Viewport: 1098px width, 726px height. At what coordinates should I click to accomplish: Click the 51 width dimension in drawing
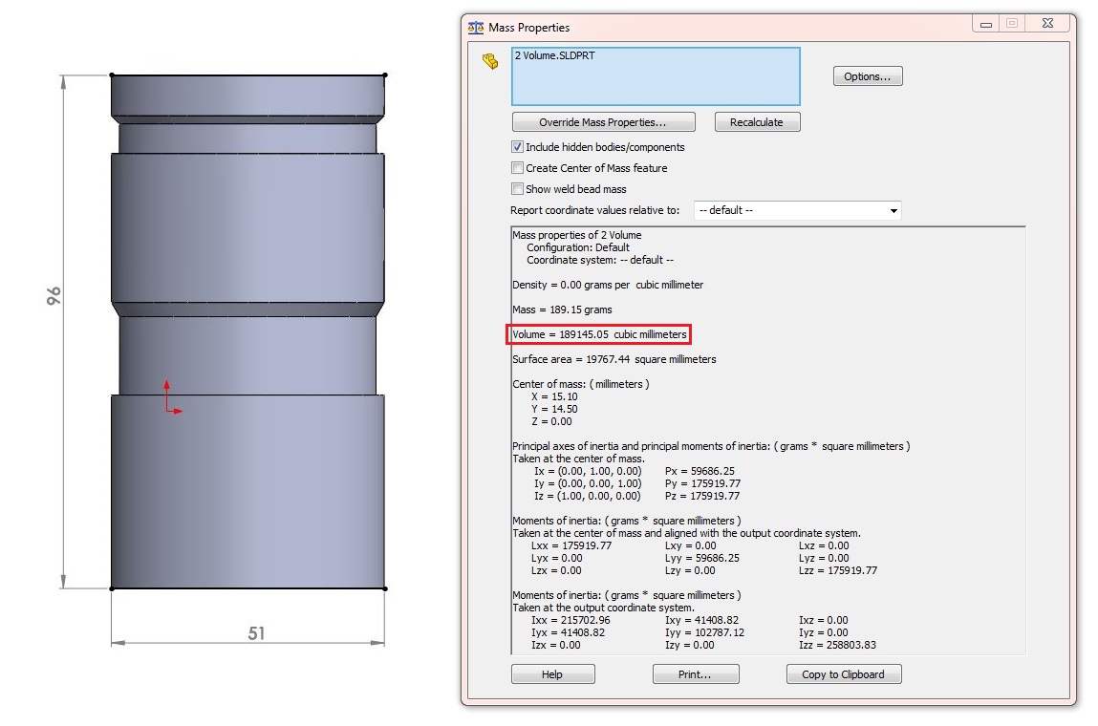tap(256, 633)
